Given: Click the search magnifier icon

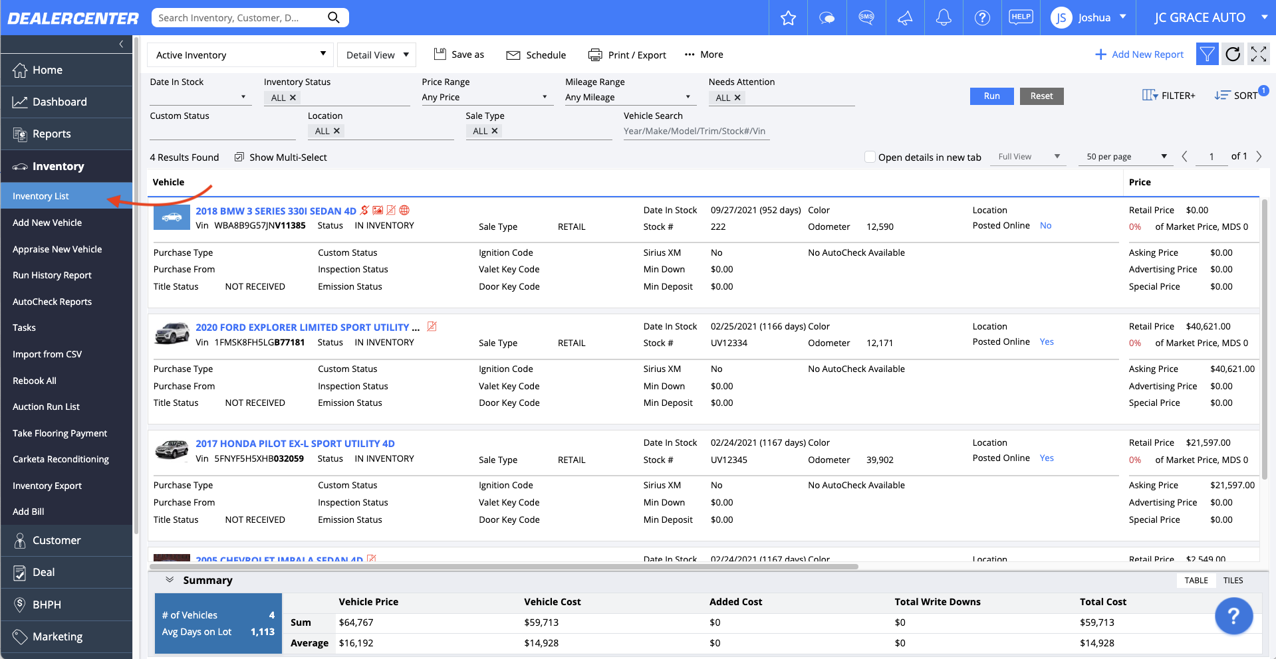Looking at the screenshot, I should (334, 17).
